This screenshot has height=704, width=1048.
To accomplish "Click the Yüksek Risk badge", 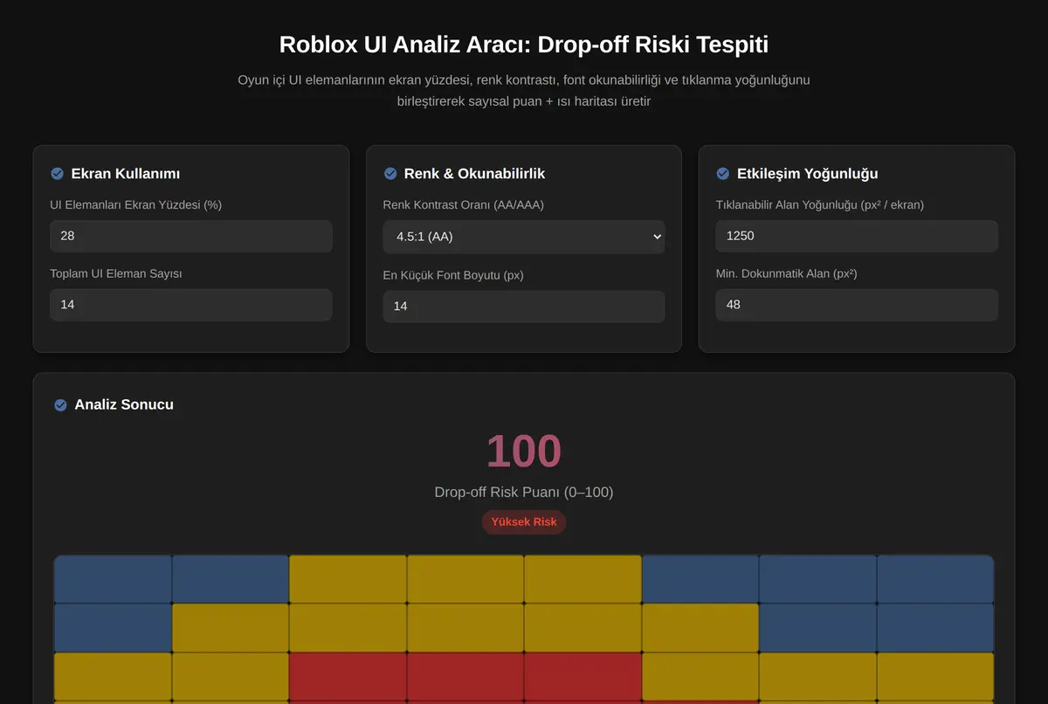I will coord(524,522).
